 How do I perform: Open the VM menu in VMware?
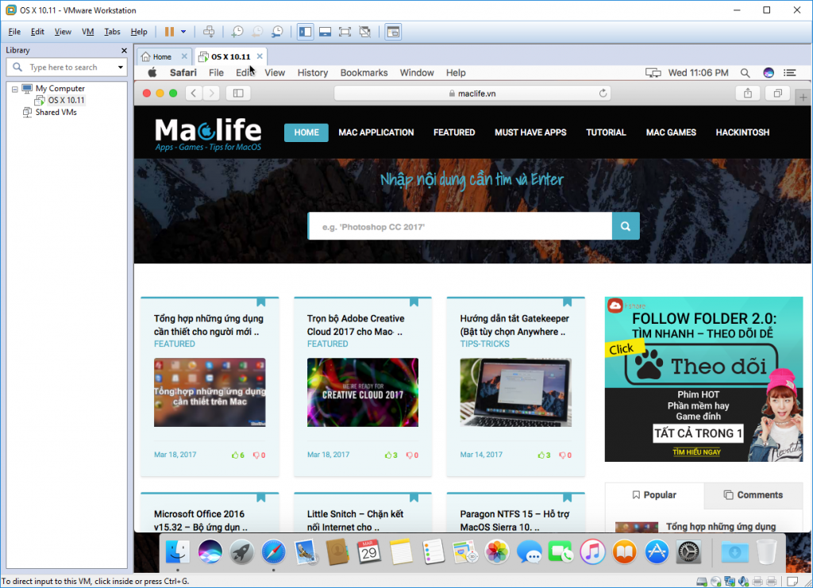coord(87,32)
